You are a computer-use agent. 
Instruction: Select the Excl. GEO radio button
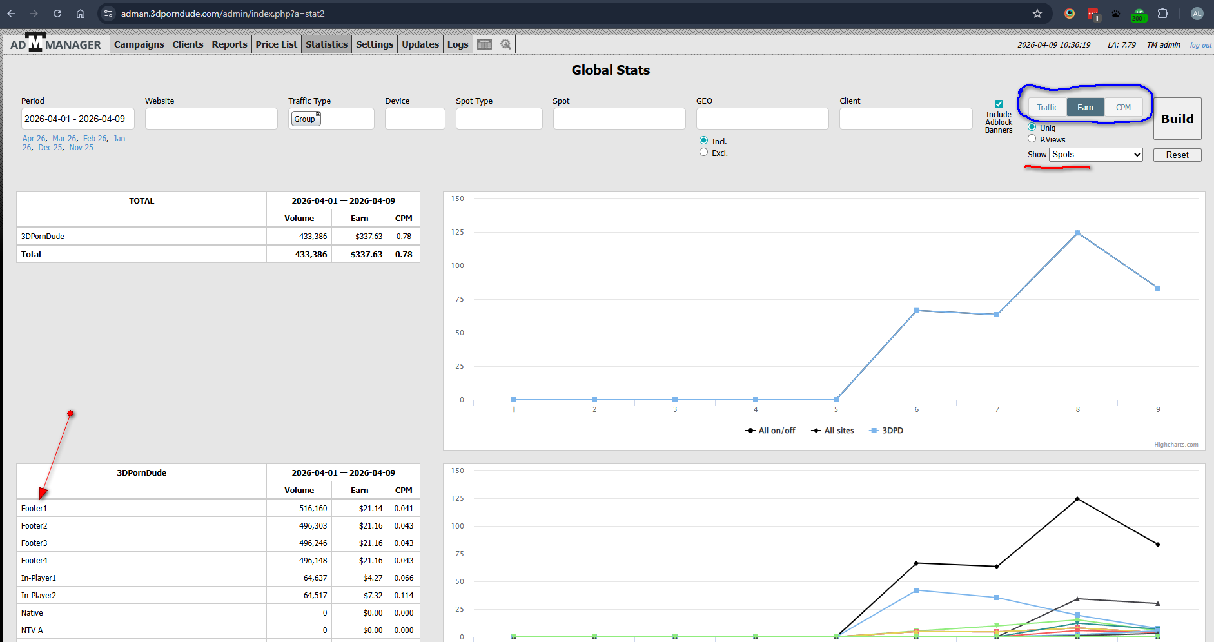coord(703,153)
